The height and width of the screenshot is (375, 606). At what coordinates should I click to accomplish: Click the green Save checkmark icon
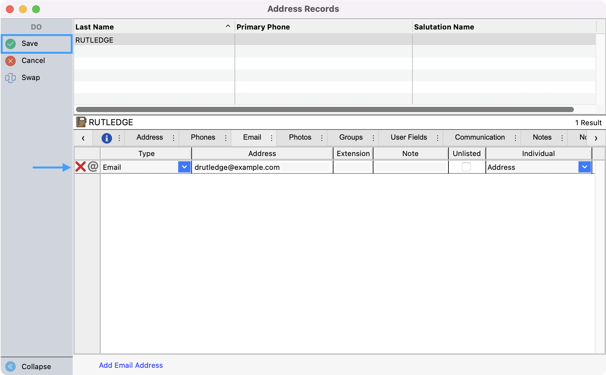click(10, 44)
